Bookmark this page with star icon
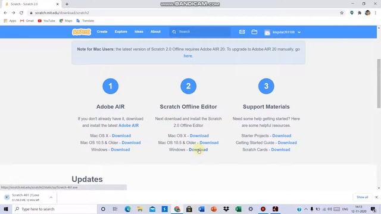 pos(342,13)
